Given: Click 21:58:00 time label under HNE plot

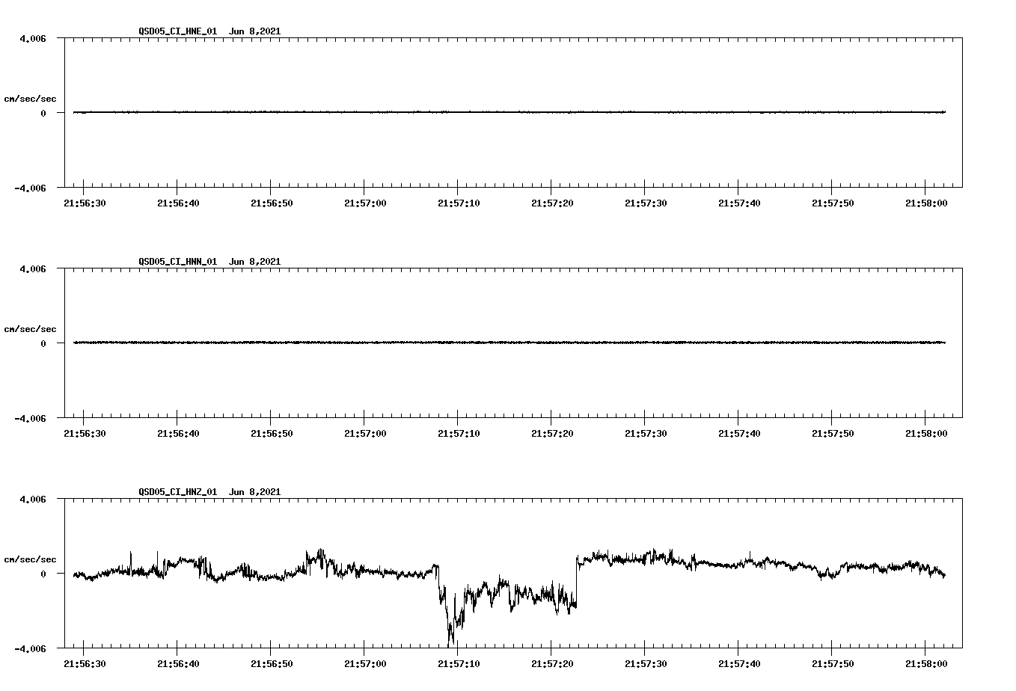Looking at the screenshot, I should (x=925, y=203).
